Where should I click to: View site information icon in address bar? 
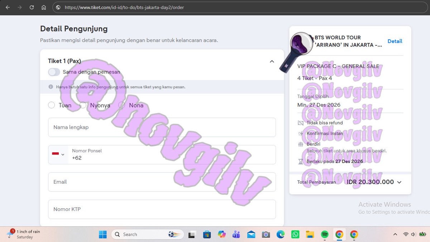pos(58,7)
